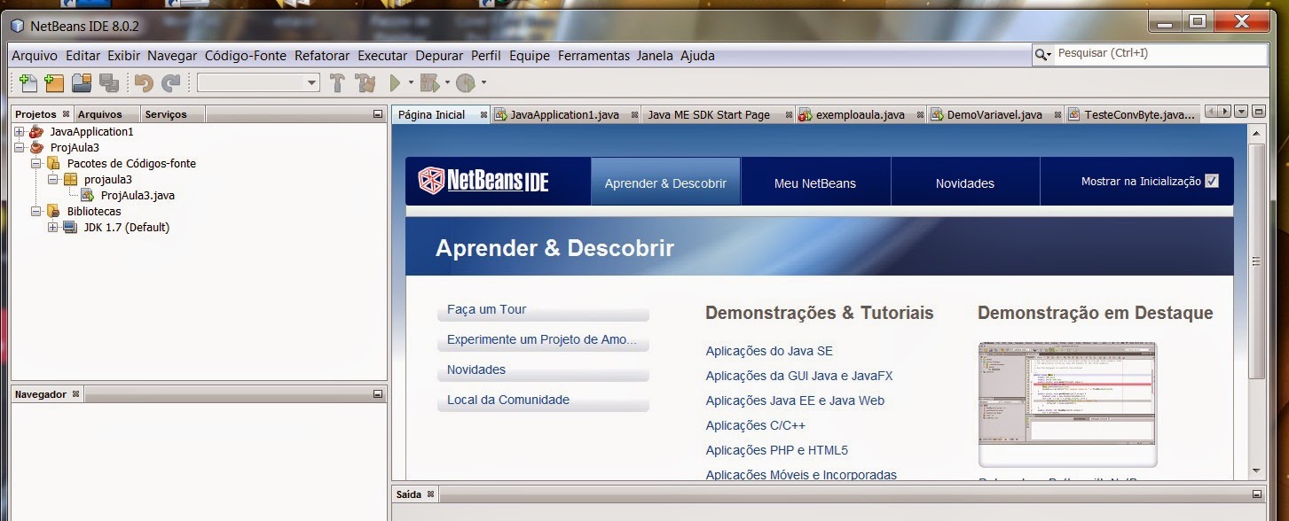Click the search magnifier icon
The height and width of the screenshot is (521, 1289).
(x=1041, y=54)
